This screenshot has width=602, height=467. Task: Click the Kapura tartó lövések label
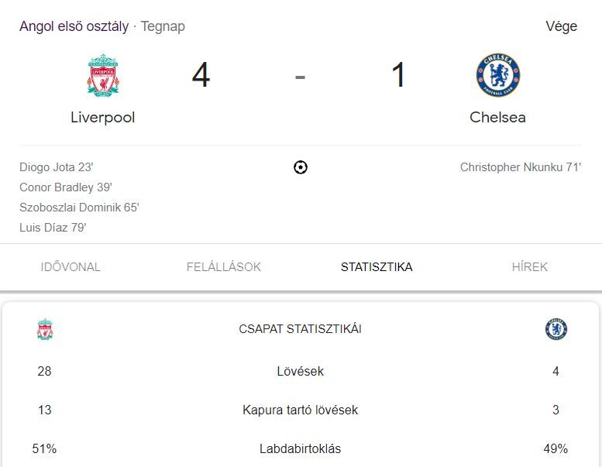(x=301, y=410)
